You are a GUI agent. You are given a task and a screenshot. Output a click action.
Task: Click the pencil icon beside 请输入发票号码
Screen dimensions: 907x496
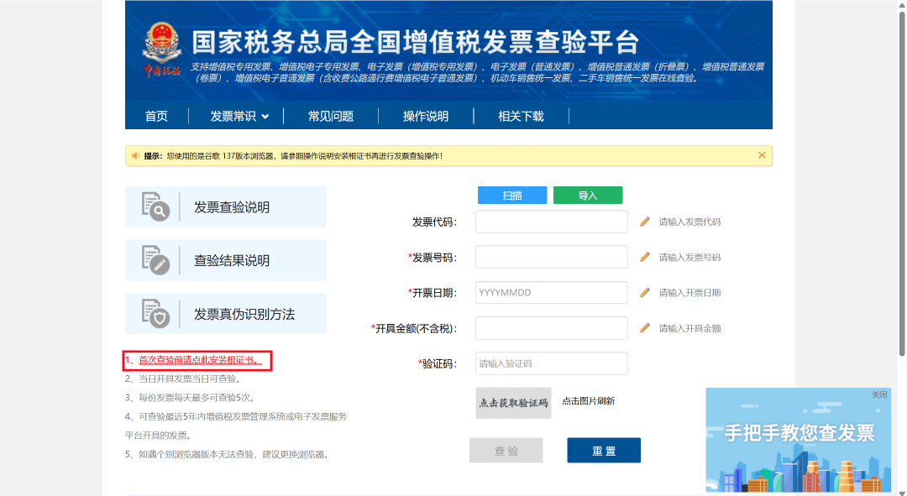point(645,257)
